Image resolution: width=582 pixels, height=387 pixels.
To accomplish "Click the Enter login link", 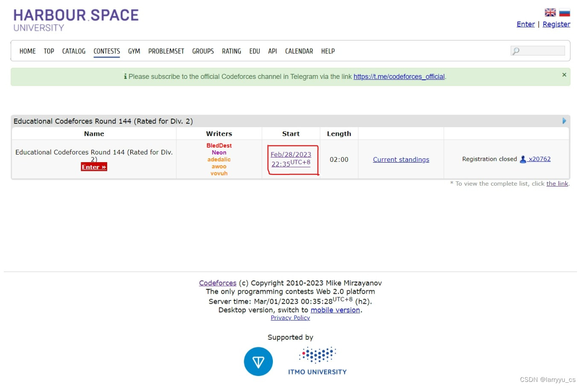I will [526, 24].
